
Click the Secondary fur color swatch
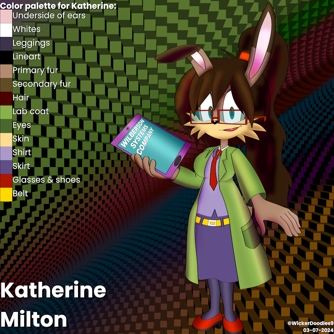6,85
